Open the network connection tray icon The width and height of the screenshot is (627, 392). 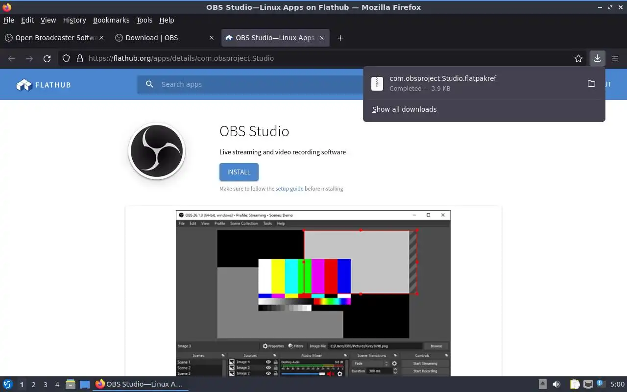[588, 384]
